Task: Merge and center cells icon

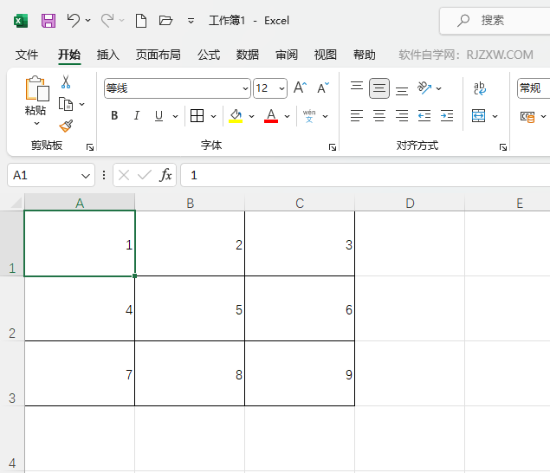Action: click(478, 115)
